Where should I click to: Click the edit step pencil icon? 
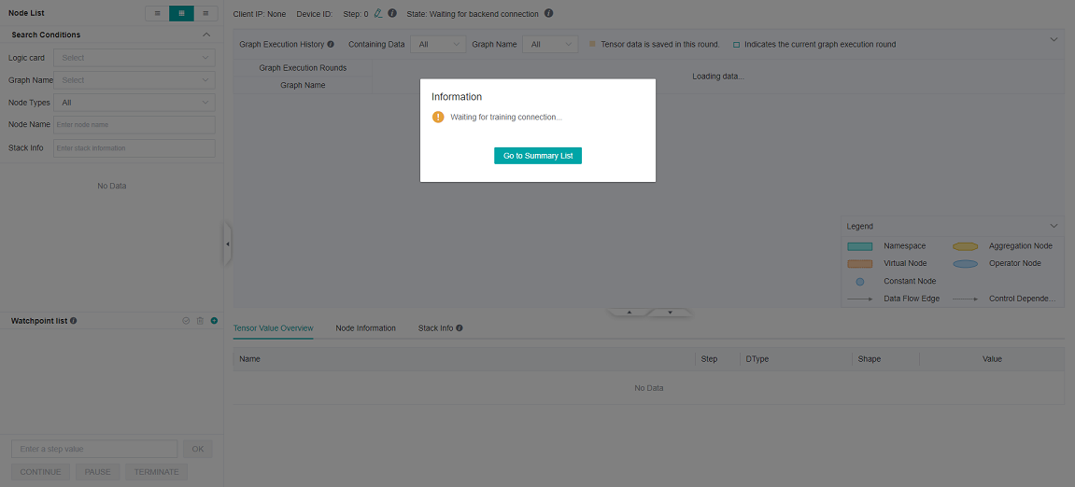point(377,14)
